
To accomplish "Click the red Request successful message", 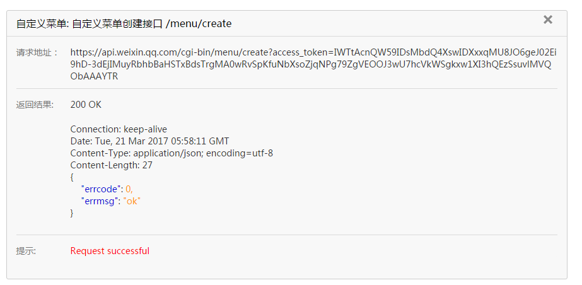I will point(110,251).
